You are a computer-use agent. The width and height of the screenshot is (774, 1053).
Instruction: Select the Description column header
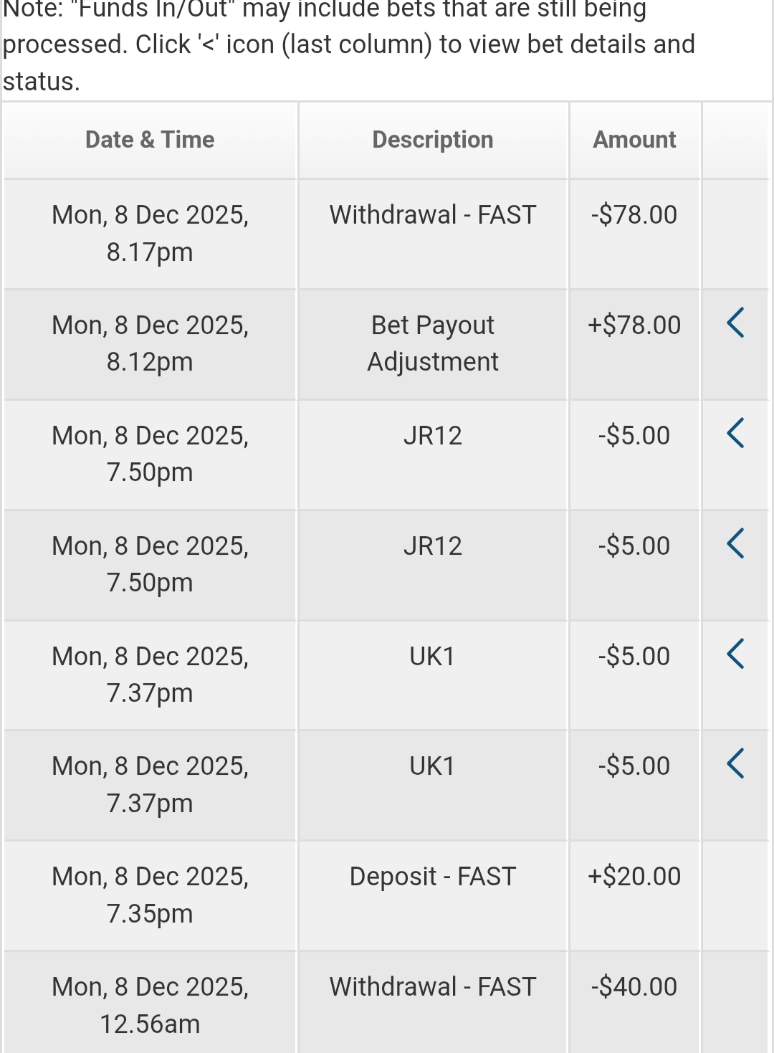pos(433,140)
